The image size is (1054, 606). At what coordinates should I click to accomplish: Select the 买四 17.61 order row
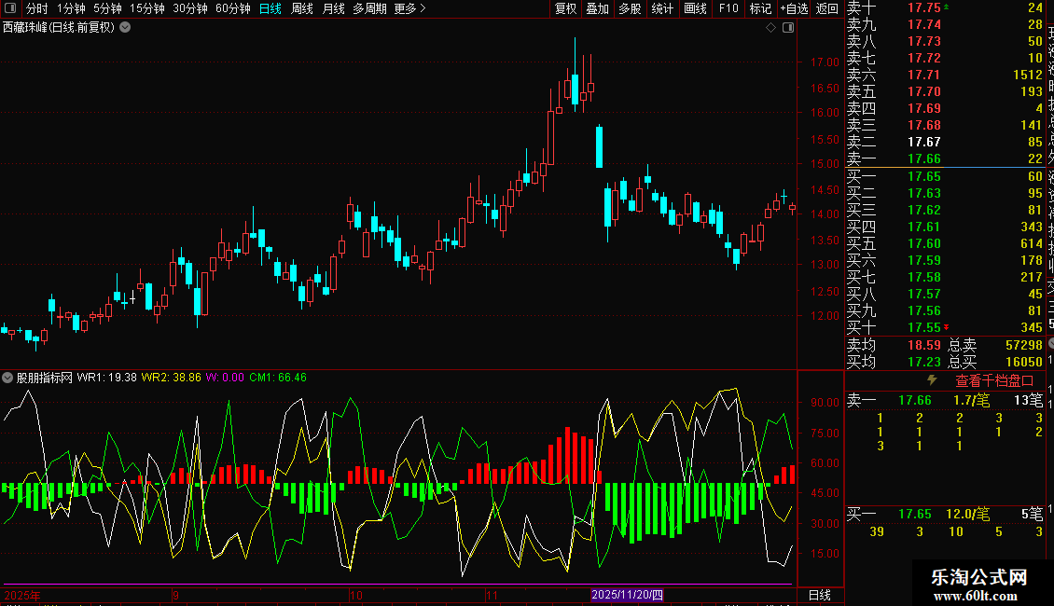(945, 227)
